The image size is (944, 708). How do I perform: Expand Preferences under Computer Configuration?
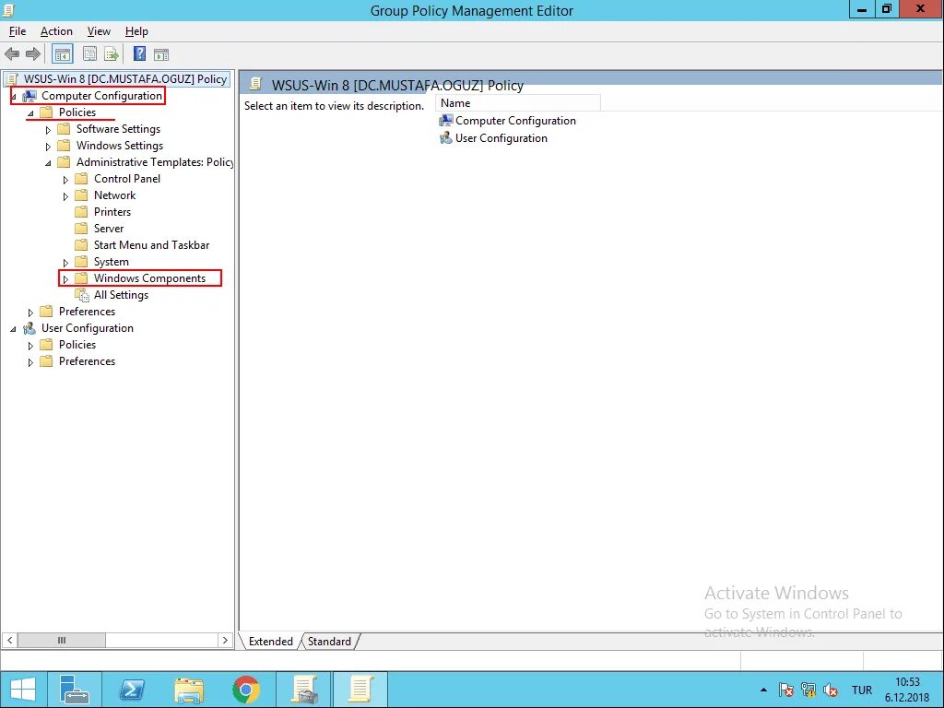click(x=30, y=313)
